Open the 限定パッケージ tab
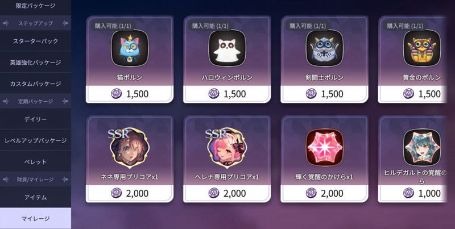455x229 pixels. [x=35, y=6]
